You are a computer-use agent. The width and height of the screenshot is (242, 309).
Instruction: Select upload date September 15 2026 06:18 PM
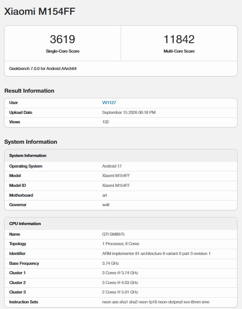(x=129, y=112)
